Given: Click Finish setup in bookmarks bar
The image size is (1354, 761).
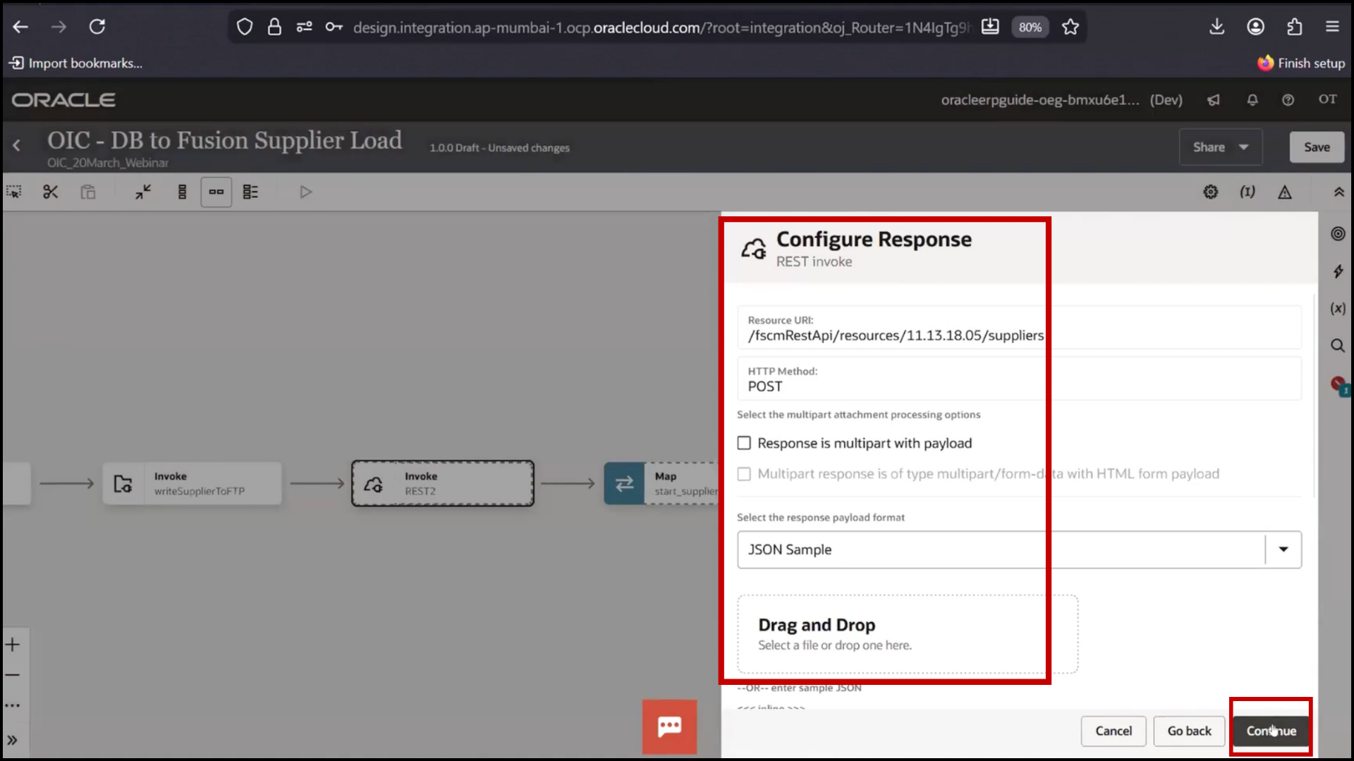Looking at the screenshot, I should pyautogui.click(x=1301, y=63).
